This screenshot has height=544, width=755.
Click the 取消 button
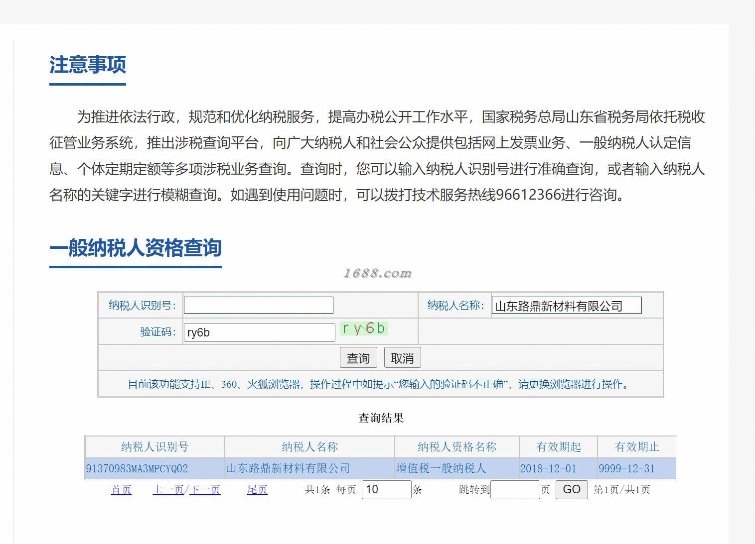pyautogui.click(x=403, y=357)
